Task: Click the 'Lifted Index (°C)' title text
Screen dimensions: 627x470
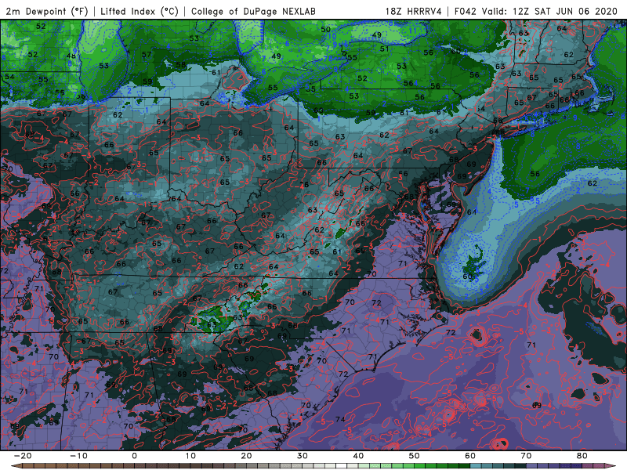Action: [x=140, y=11]
